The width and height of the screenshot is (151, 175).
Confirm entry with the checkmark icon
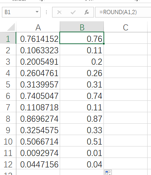[73, 12]
